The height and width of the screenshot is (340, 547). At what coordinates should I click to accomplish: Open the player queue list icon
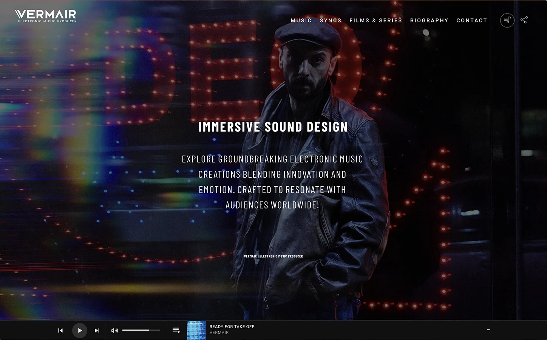pos(176,330)
